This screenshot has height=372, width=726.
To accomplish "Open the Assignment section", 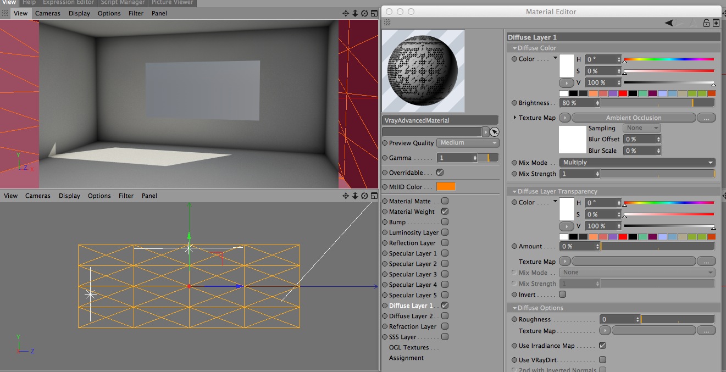I will coord(406,358).
